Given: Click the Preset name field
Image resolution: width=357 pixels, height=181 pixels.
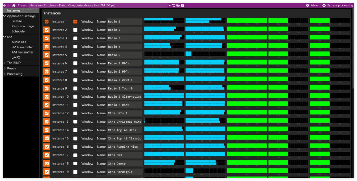Looking at the screenshot, I should pos(98,5).
